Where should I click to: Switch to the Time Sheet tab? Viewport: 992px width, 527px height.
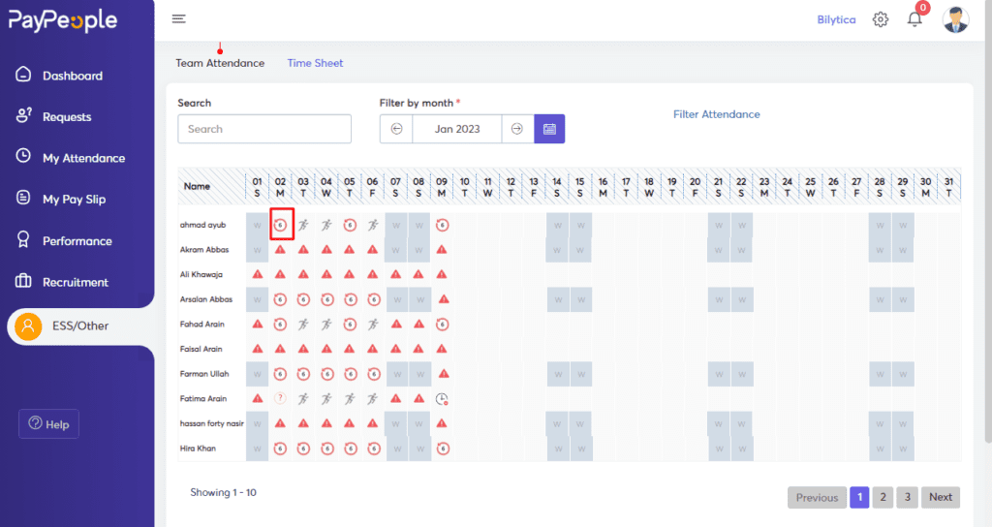(315, 63)
